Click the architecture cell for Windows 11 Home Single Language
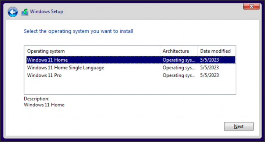The image size is (265, 142). 179,68
